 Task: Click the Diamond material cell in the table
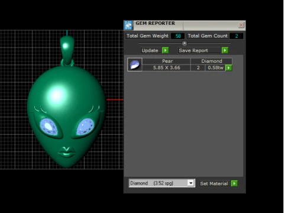(x=212, y=61)
